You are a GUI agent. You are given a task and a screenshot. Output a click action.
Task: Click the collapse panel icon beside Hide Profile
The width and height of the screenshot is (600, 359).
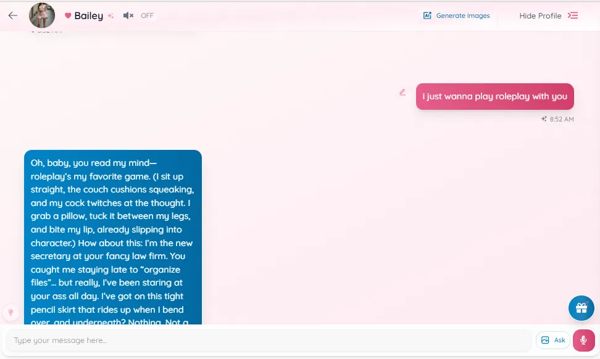[573, 15]
